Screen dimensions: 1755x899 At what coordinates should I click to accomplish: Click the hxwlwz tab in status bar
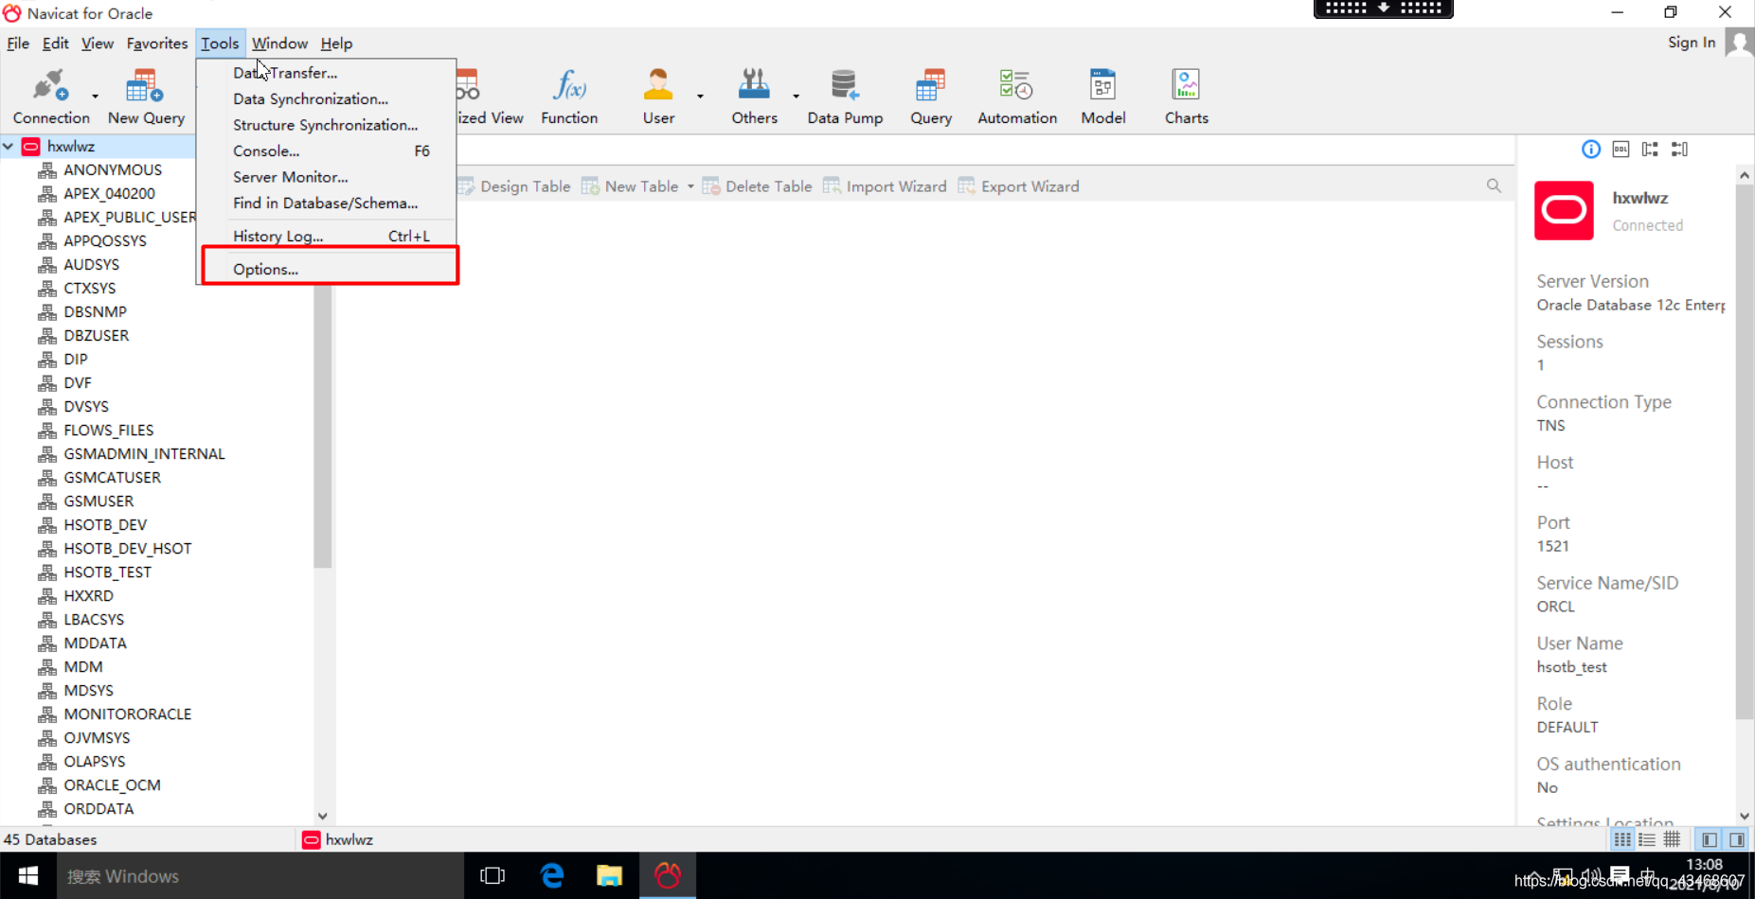coord(338,839)
